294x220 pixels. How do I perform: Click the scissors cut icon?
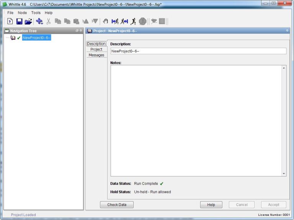pyautogui.click(x=49, y=21)
